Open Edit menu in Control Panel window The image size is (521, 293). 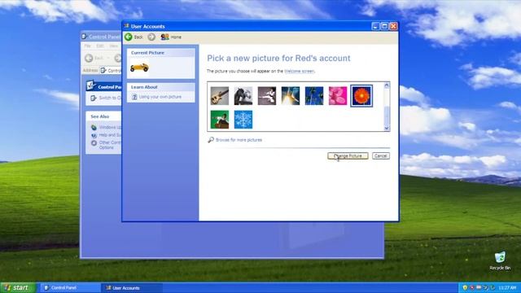click(100, 46)
